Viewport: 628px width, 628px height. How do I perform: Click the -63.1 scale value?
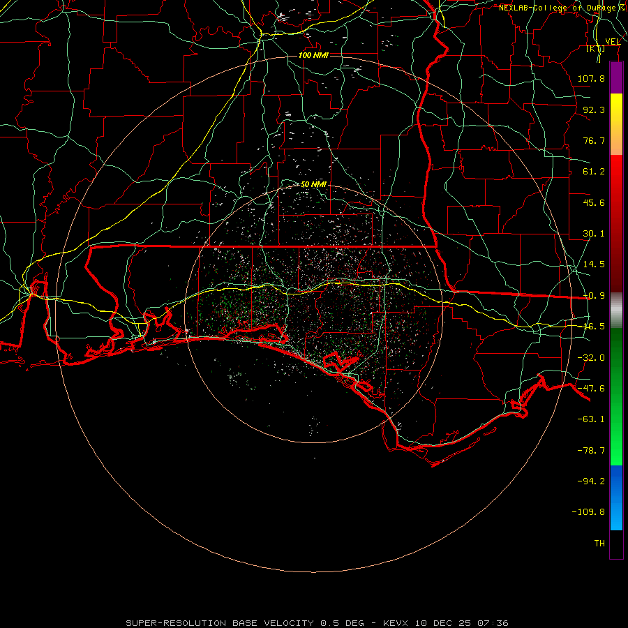tap(591, 419)
